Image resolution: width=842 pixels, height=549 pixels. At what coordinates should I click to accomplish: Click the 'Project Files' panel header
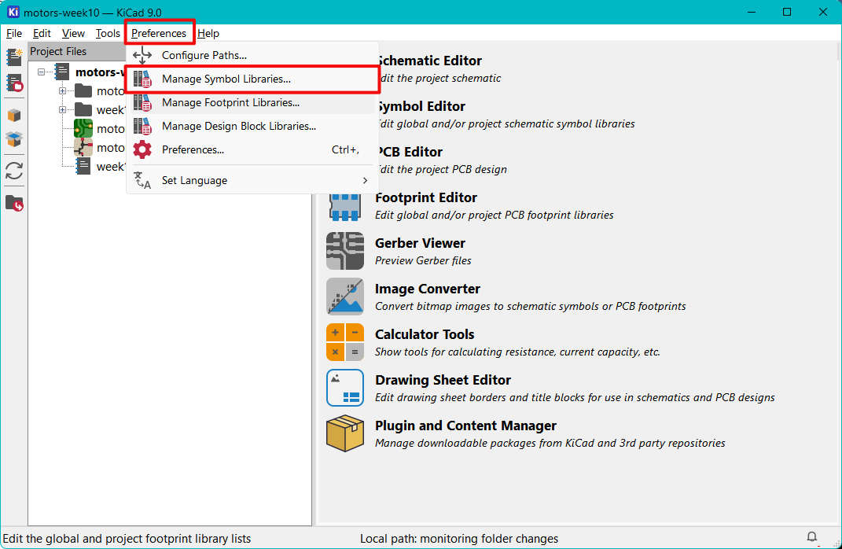tap(77, 52)
